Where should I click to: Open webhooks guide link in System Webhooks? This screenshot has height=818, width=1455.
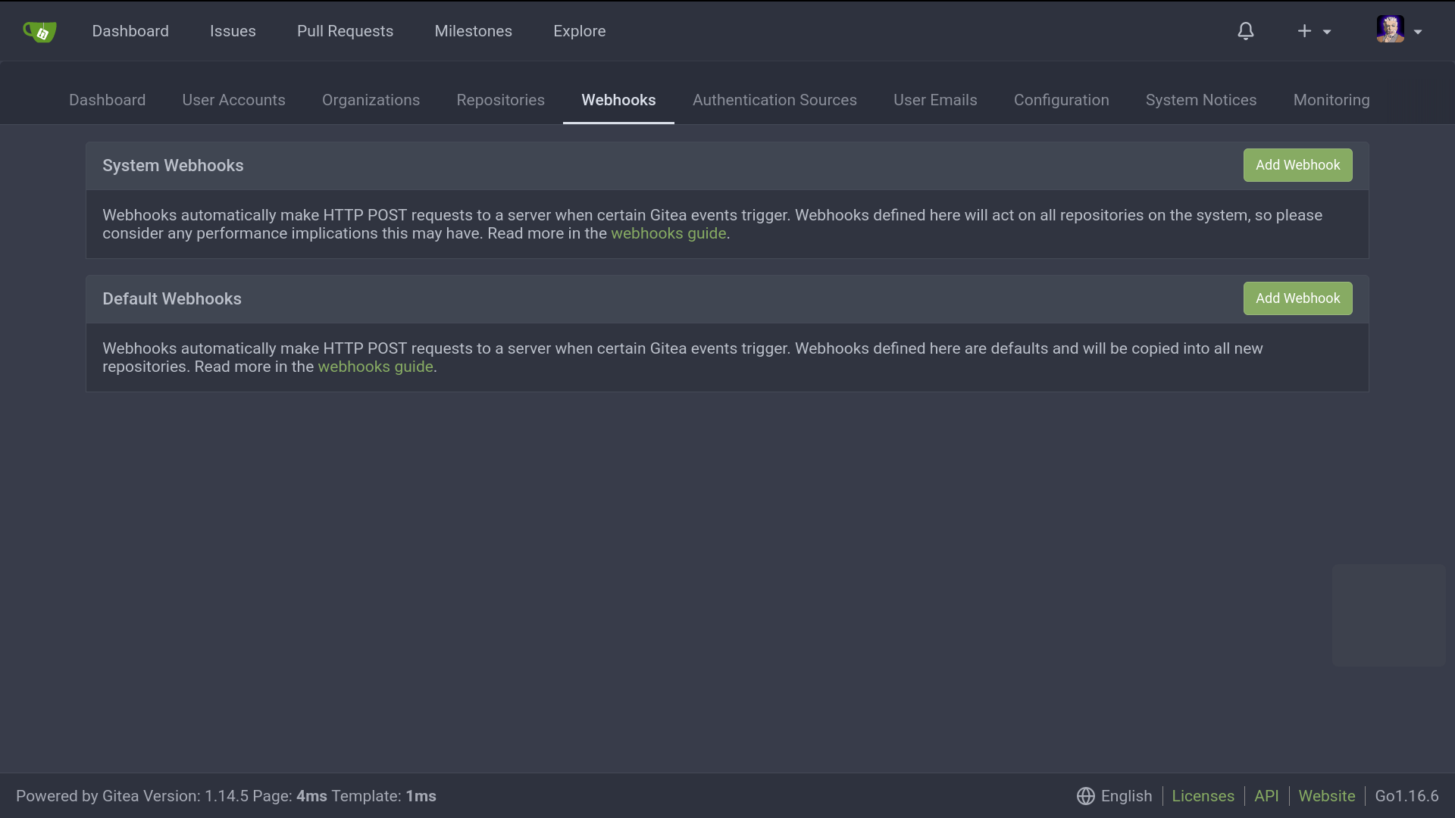click(x=668, y=233)
